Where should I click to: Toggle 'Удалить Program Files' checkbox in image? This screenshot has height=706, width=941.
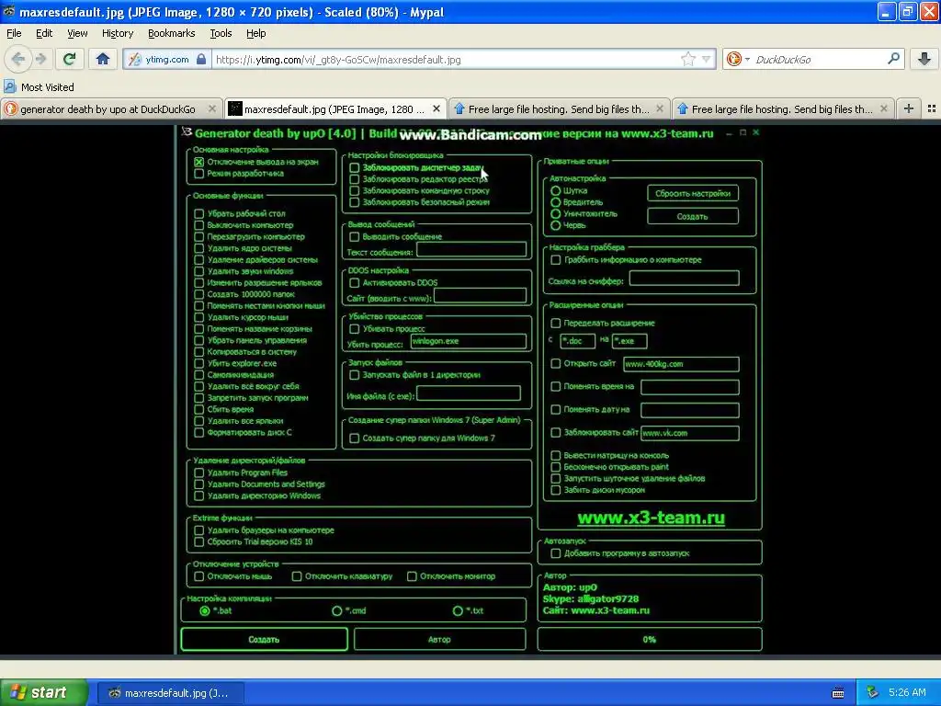199,473
